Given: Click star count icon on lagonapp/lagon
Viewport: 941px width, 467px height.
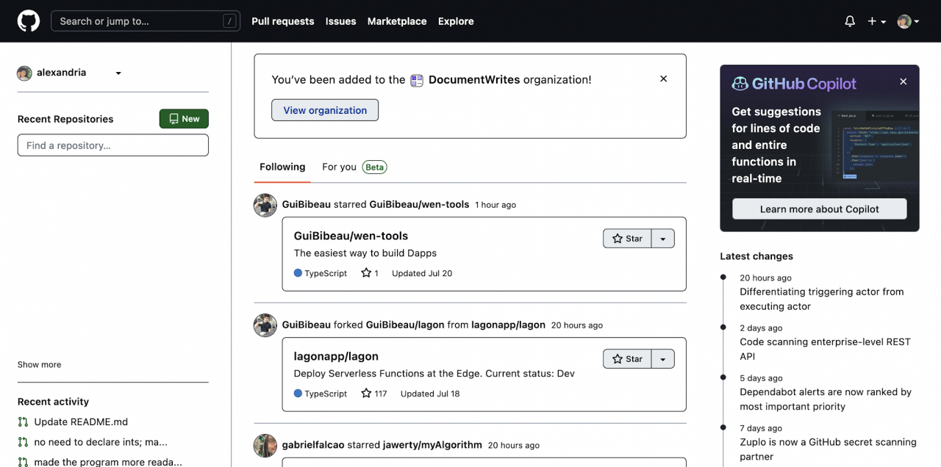Looking at the screenshot, I should point(366,394).
